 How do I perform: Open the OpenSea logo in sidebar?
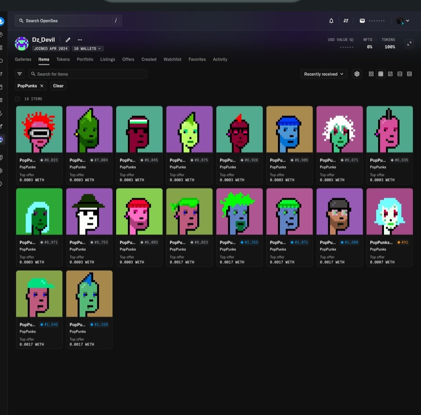point(1,21)
